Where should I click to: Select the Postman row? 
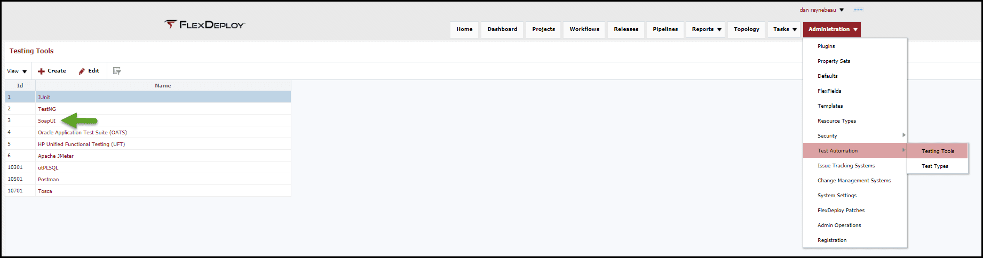click(148, 179)
